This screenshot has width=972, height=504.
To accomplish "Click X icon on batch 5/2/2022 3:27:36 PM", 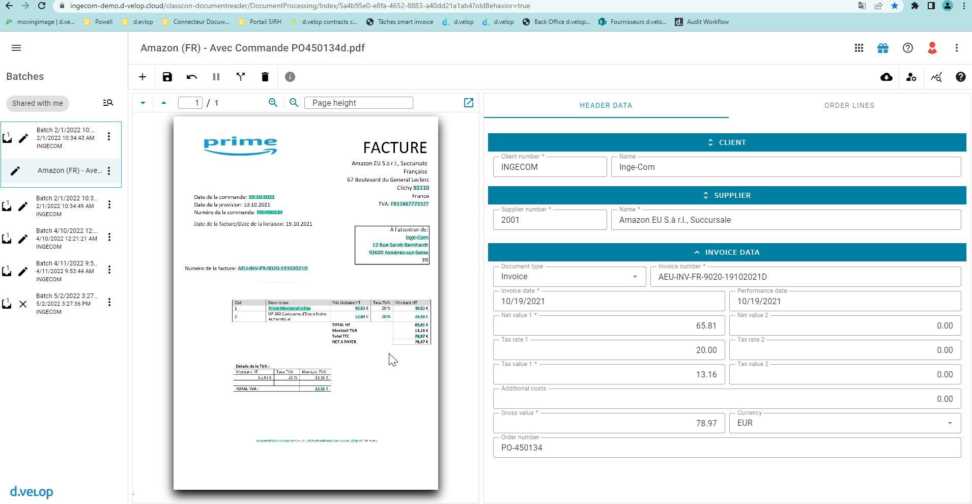I will 23,304.
